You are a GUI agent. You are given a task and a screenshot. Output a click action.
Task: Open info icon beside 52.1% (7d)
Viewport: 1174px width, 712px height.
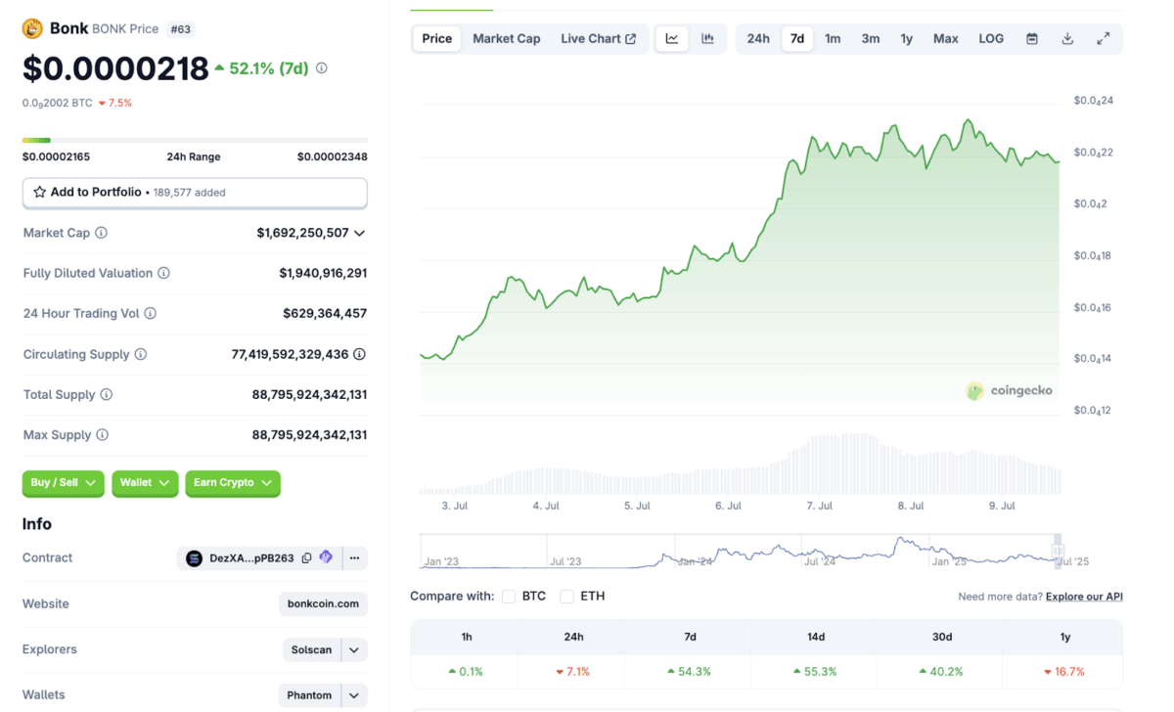tap(322, 68)
